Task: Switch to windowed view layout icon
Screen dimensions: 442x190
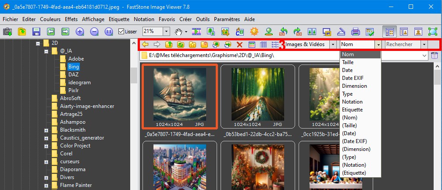Action: coord(404,31)
